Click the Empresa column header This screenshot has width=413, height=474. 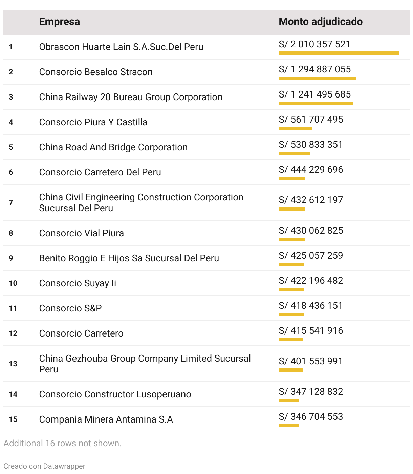[60, 22]
